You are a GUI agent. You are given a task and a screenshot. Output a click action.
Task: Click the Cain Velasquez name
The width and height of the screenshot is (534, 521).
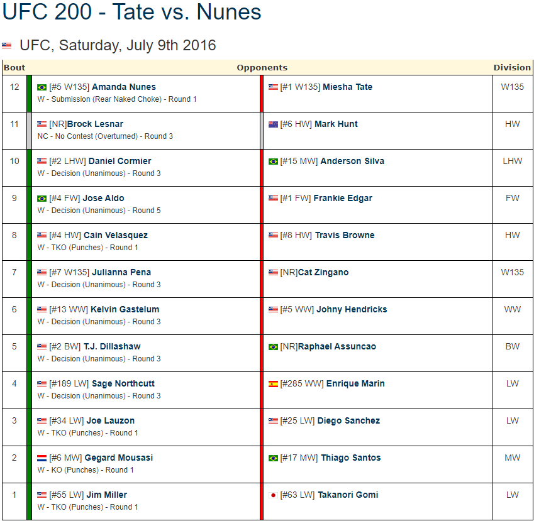(x=116, y=236)
